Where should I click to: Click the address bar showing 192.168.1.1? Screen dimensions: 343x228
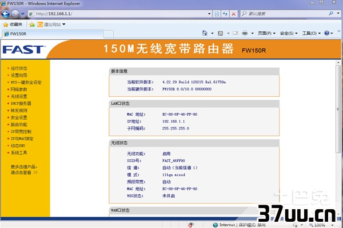118,14
